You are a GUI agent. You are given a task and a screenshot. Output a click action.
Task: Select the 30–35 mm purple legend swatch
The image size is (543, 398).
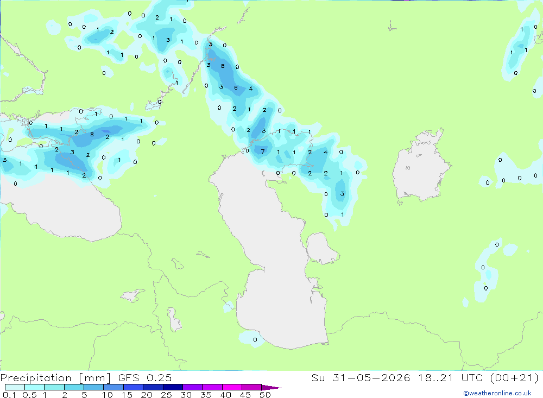[193, 387]
